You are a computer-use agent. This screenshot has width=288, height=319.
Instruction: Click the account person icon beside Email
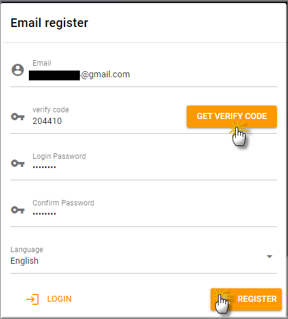click(x=18, y=70)
